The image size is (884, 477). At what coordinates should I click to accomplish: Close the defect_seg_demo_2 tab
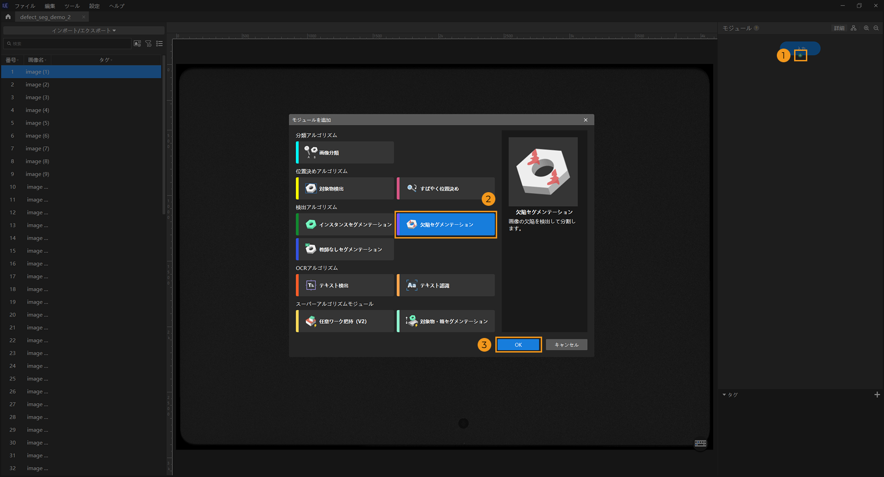84,17
